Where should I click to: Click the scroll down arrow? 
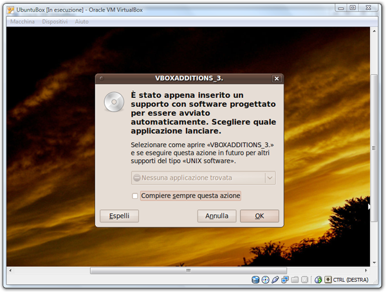click(x=374, y=262)
